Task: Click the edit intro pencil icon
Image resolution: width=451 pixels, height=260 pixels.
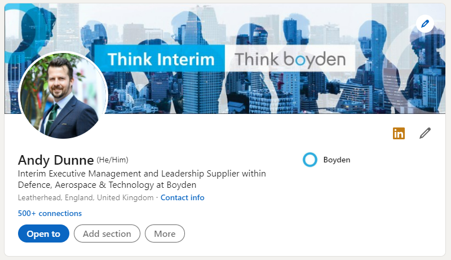Action: [x=425, y=134]
